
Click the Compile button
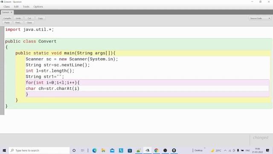pyautogui.click(x=7, y=18)
